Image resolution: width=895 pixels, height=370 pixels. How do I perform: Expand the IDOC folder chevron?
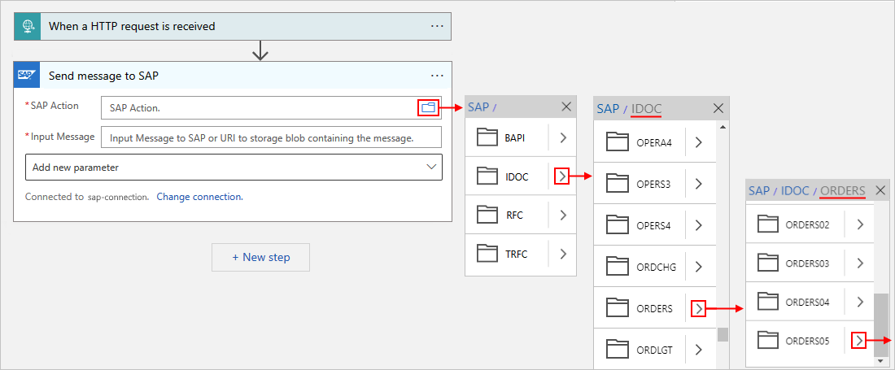562,176
